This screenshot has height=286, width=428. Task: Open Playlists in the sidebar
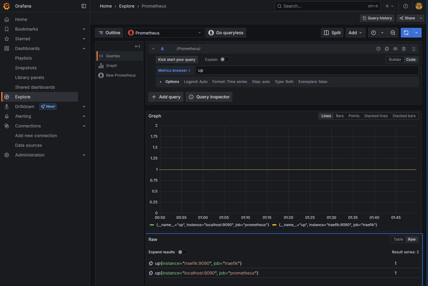click(23, 58)
